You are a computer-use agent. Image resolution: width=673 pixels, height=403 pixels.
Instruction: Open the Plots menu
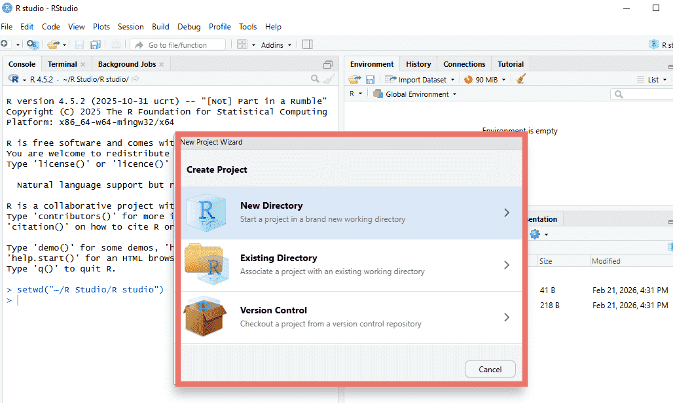click(101, 27)
